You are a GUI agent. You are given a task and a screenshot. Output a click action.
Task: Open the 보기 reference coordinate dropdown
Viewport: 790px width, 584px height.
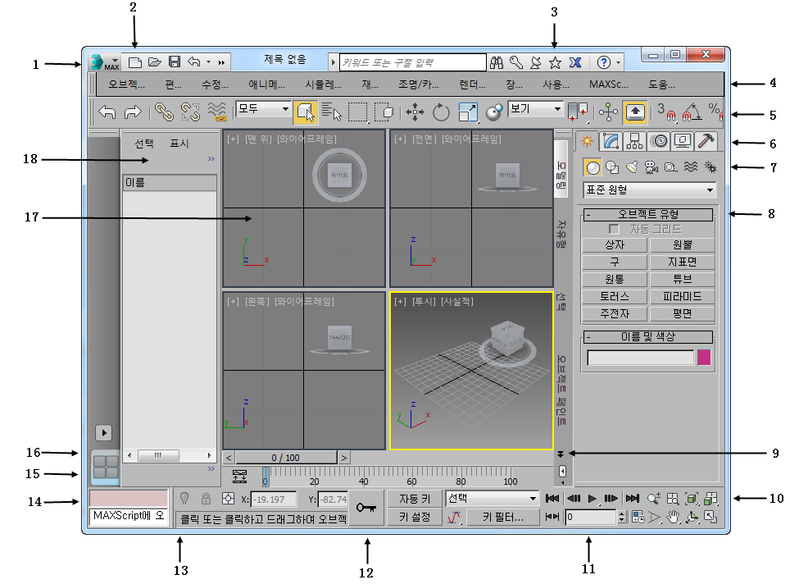[x=535, y=108]
